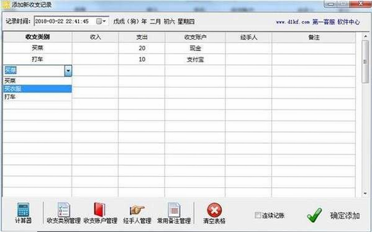The width and height of the screenshot is (372, 232).
Task: Choose 买菜 in the dropdown list
Action: click(37, 81)
